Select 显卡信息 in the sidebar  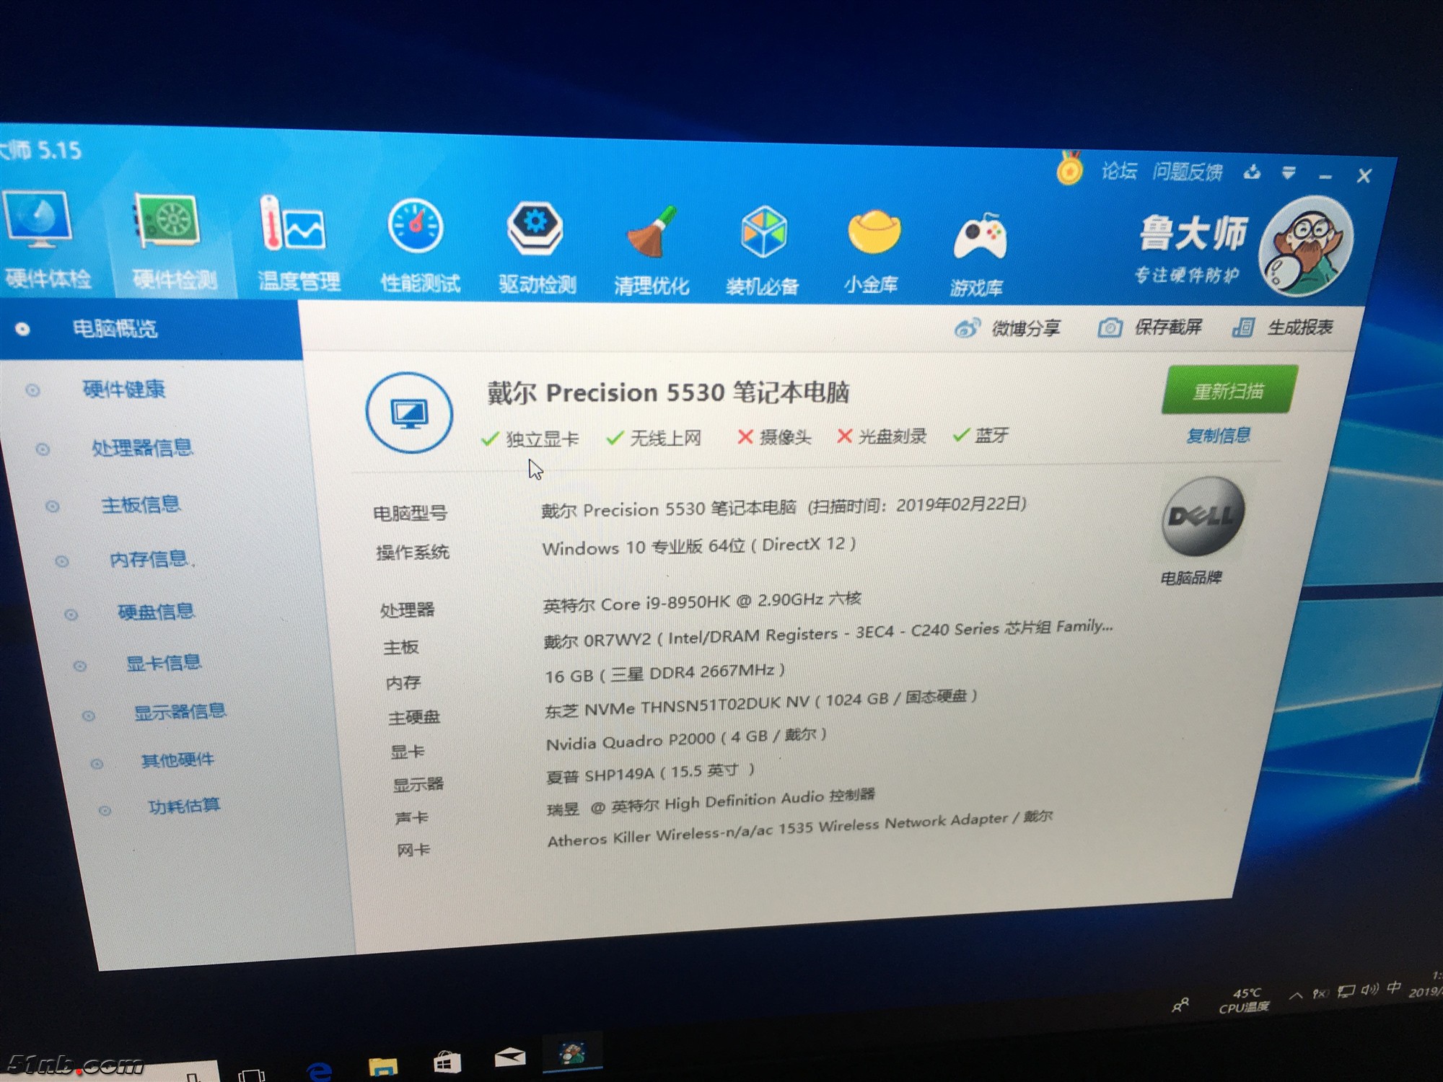(163, 663)
